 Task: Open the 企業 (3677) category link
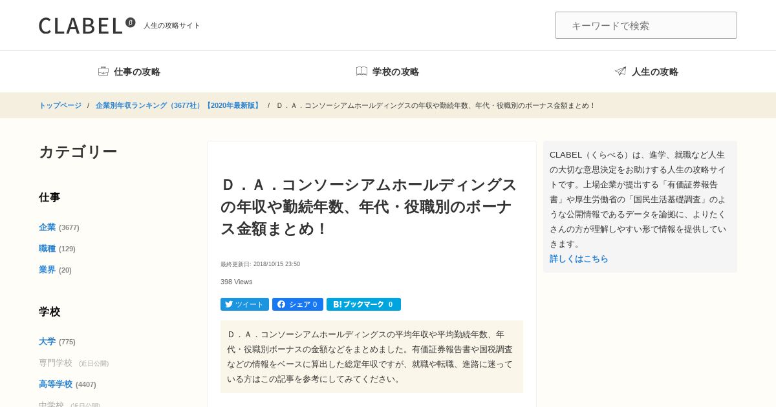click(59, 227)
